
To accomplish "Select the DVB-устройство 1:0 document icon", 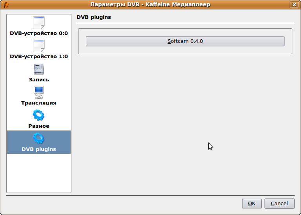I will click(x=38, y=46).
